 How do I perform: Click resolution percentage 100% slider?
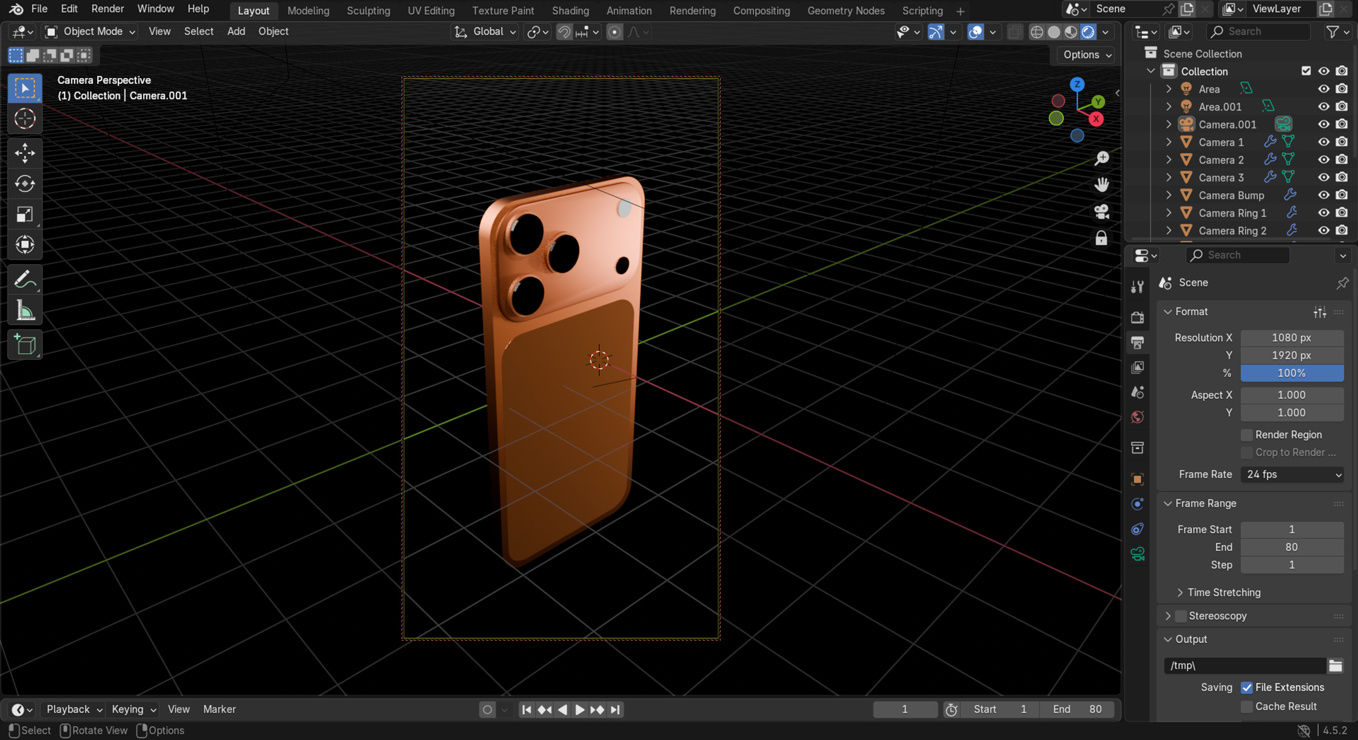point(1292,373)
